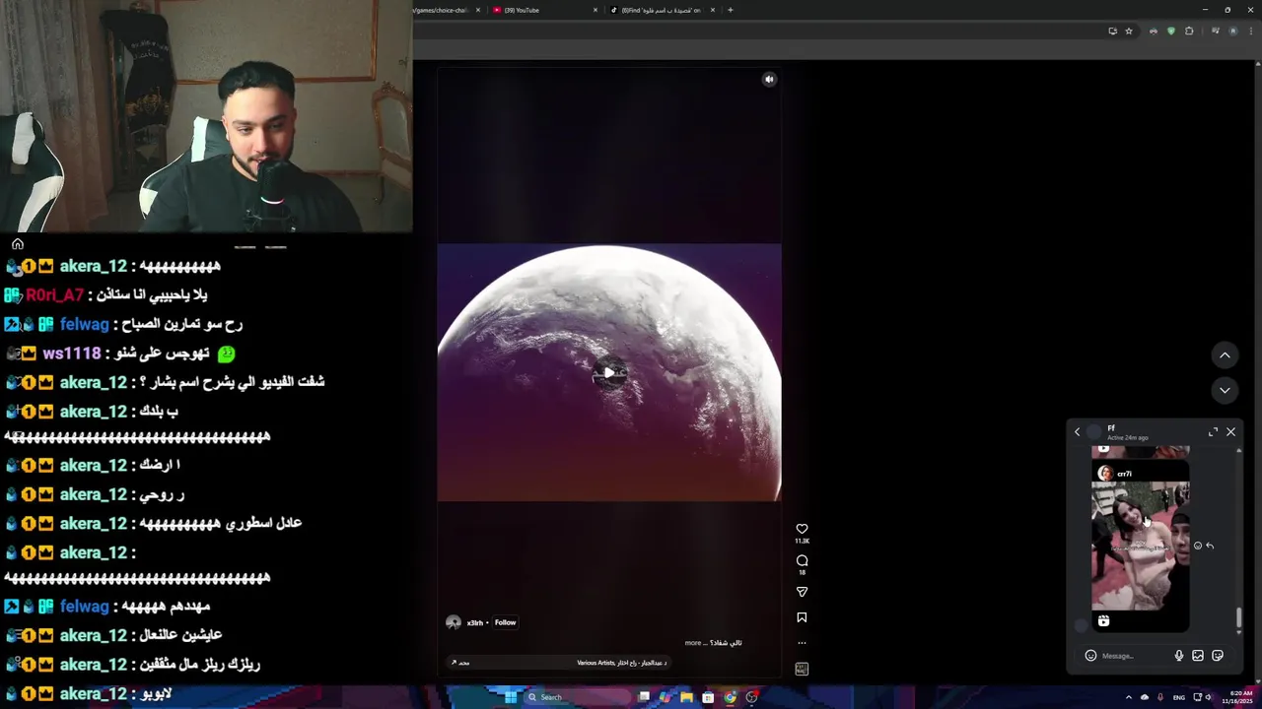Open the reel's three-dot more options
This screenshot has height=709, width=1262.
(802, 643)
